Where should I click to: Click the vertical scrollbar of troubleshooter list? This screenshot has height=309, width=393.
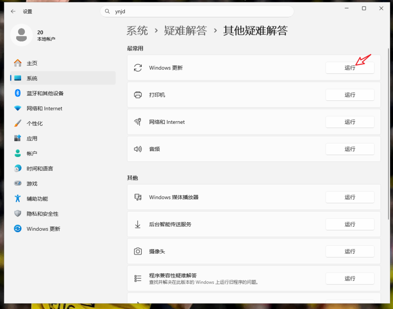pos(388,134)
